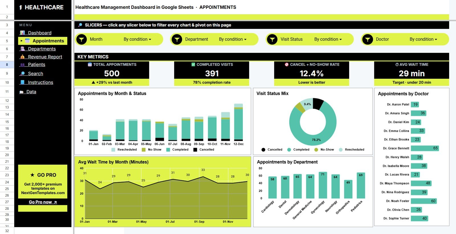Click the 78.2% donut chart segment

tap(316, 140)
